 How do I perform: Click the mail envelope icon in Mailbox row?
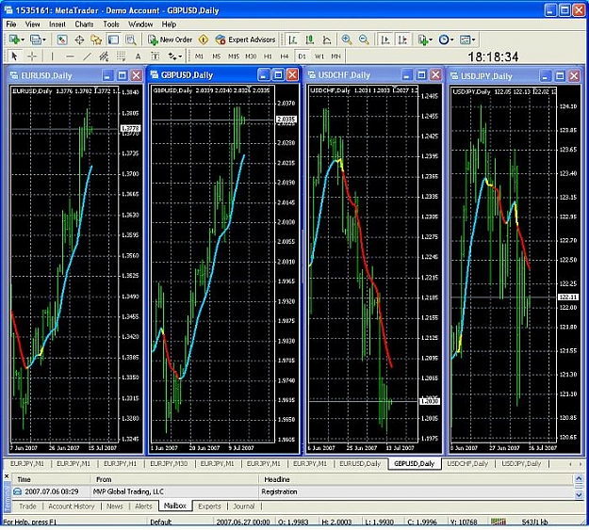(17, 491)
